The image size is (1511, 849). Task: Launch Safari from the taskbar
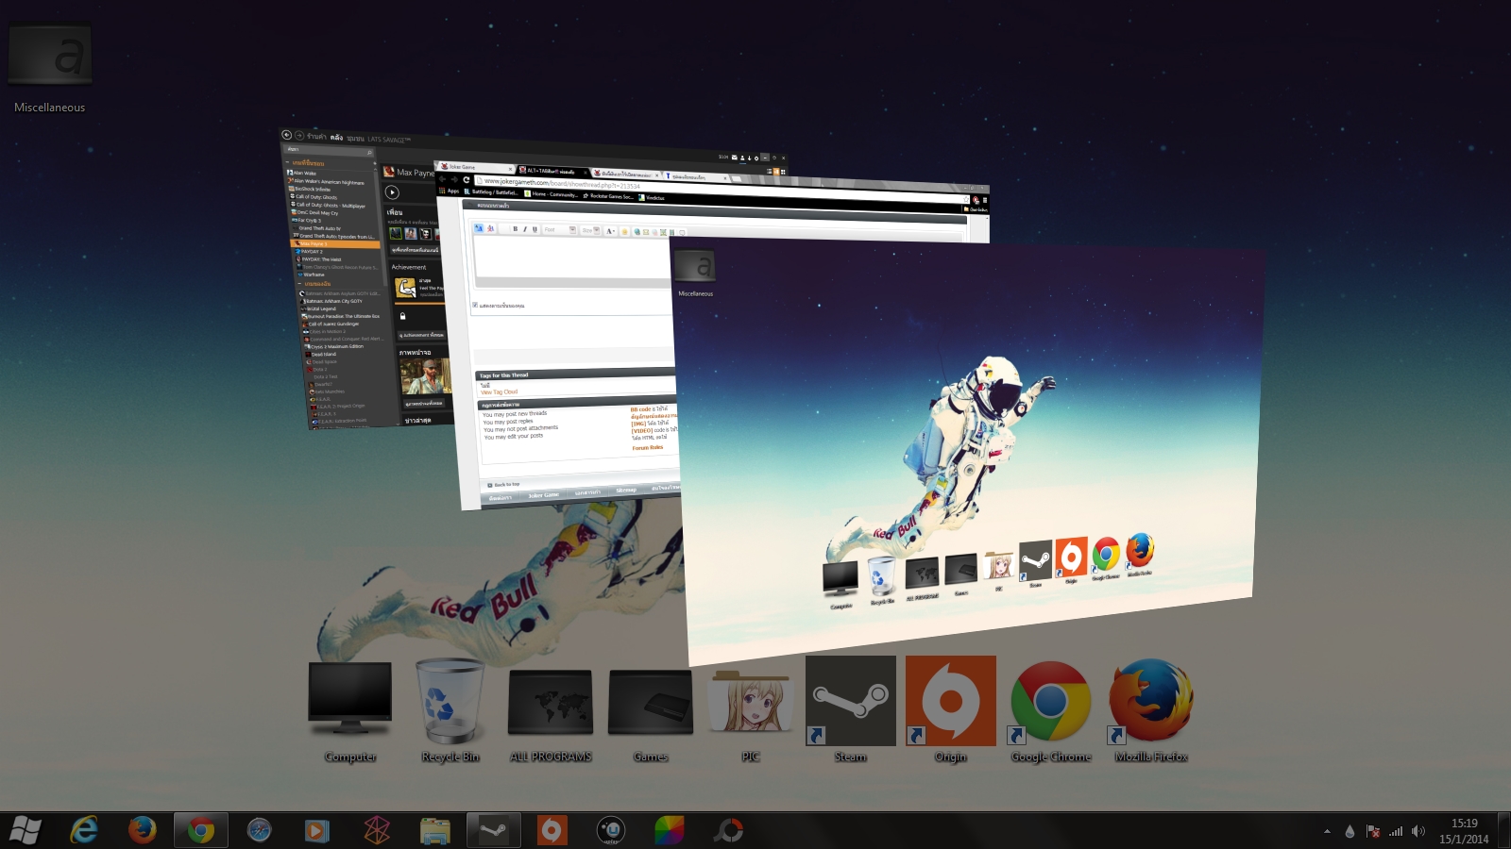[x=259, y=831]
